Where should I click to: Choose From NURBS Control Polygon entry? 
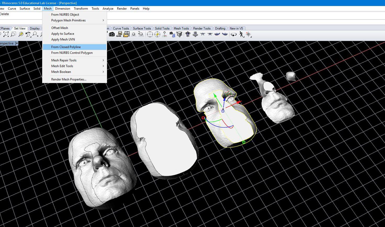75,53
